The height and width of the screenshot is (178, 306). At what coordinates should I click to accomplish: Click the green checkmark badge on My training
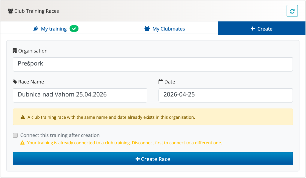pos(74,29)
